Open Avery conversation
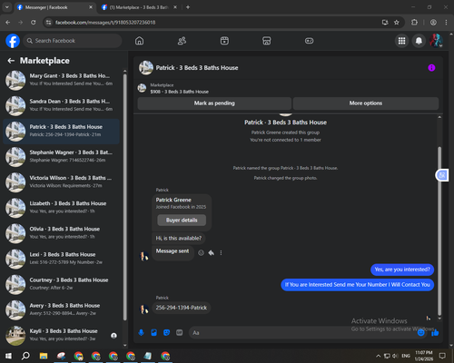Viewport: 454px width, 363px height. 61,310
